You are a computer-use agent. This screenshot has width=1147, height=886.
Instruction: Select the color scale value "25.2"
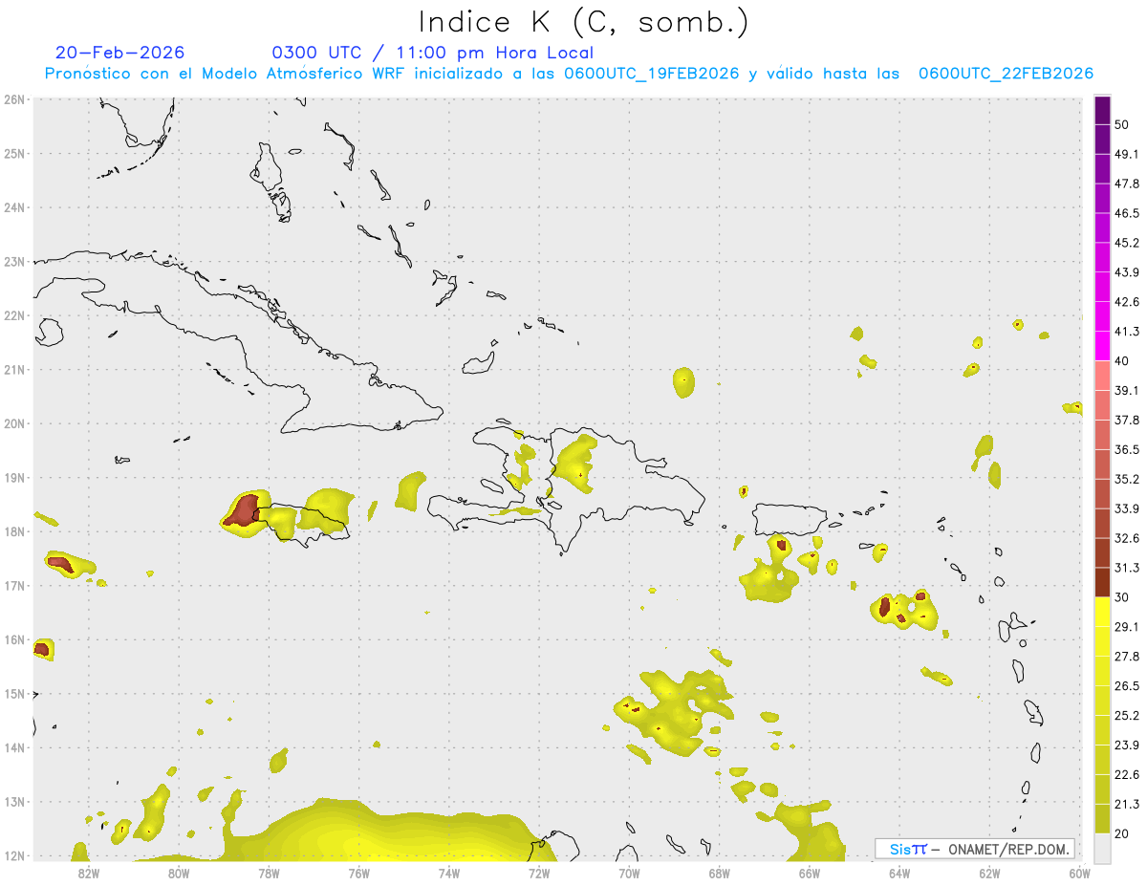[x=1127, y=716]
